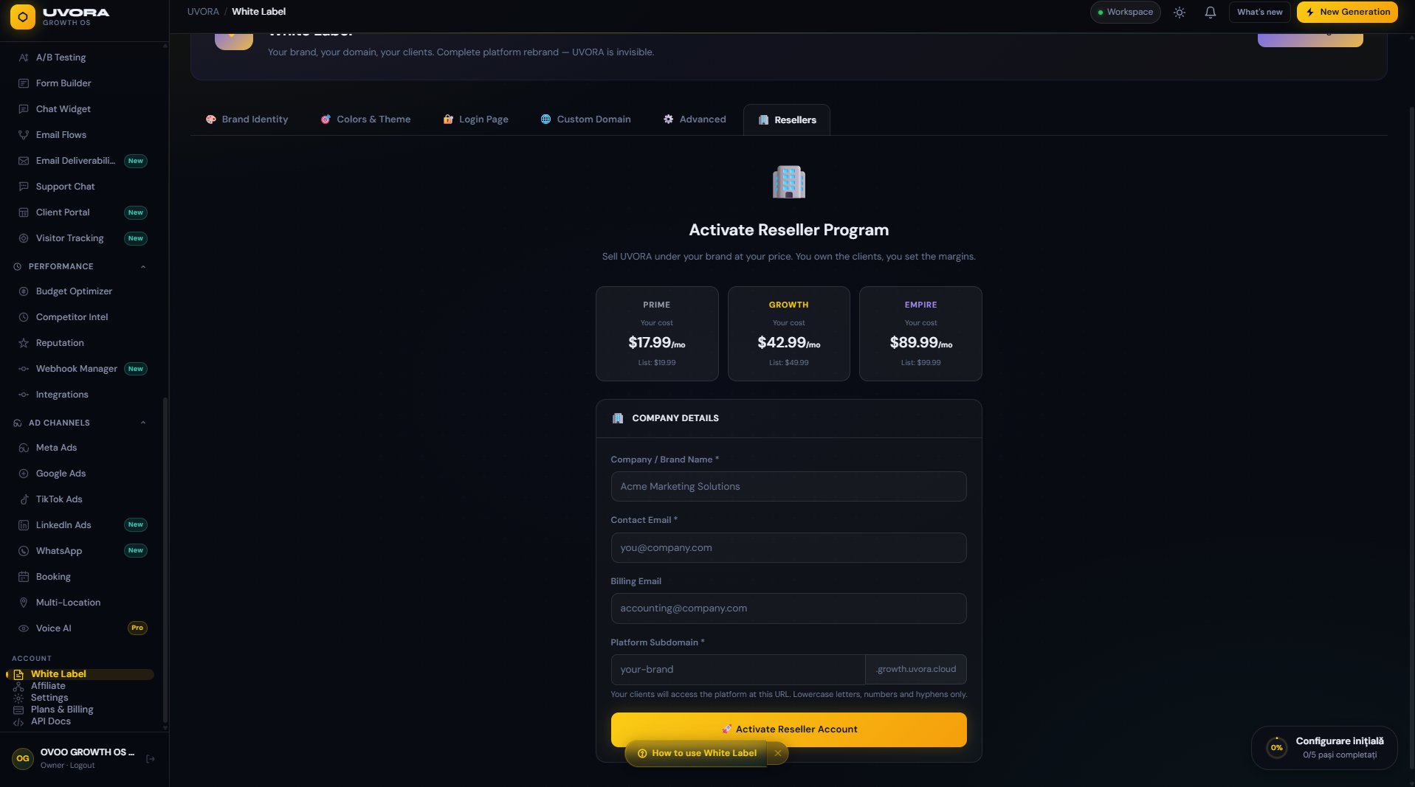This screenshot has height=787, width=1415.
Task: Collapse the PERFORMANCE section chevron
Action: coord(143,267)
